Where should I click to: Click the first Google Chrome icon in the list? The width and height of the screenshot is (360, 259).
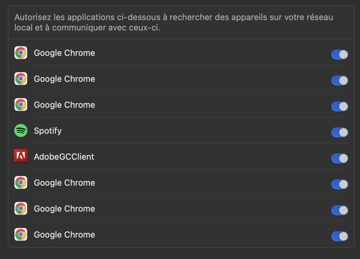(21, 53)
